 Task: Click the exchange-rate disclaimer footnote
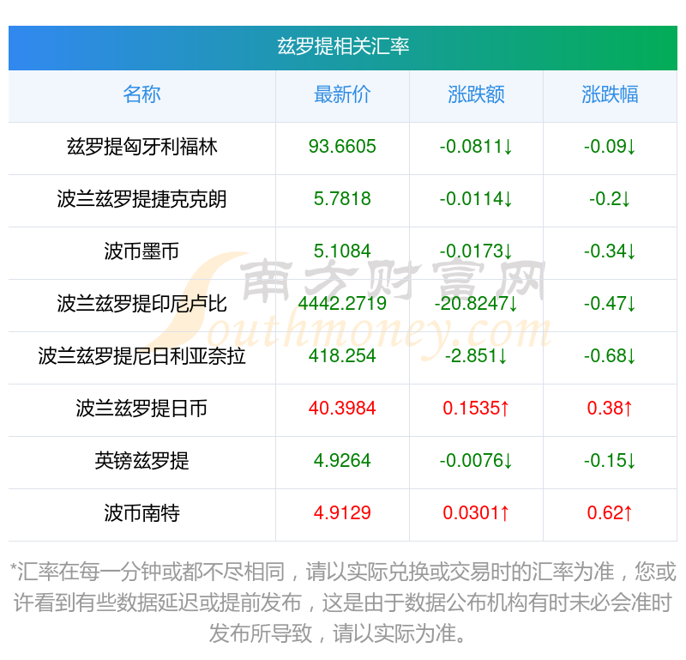click(x=343, y=603)
